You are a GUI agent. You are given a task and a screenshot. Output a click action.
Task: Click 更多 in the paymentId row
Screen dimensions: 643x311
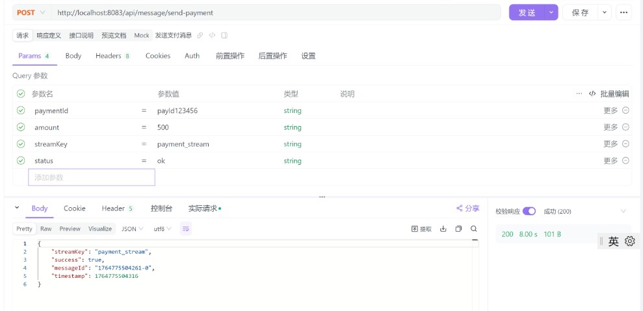pyautogui.click(x=610, y=110)
